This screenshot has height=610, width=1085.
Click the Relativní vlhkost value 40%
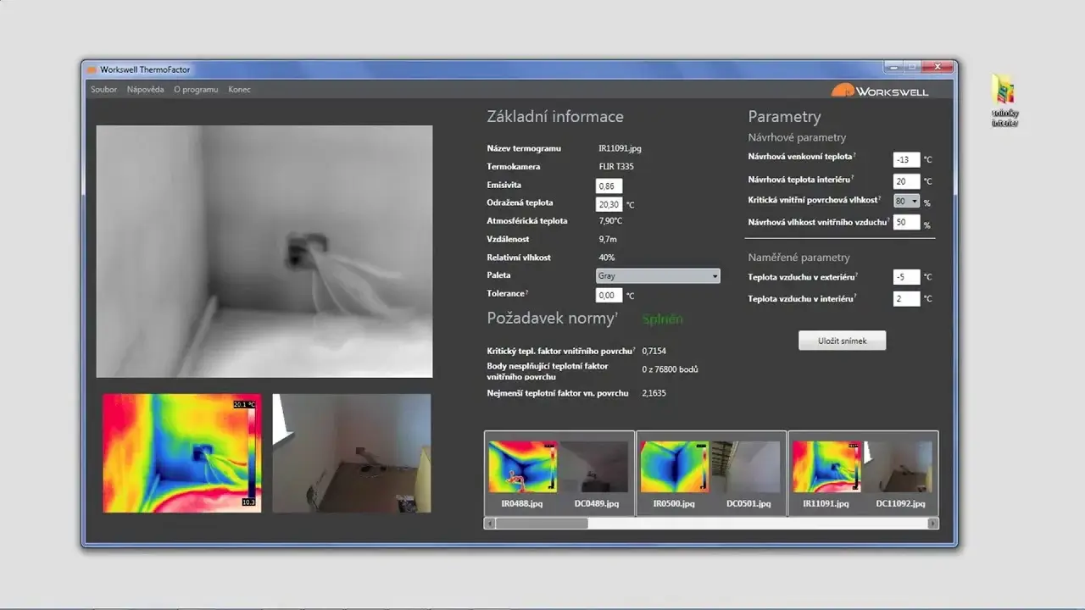pos(607,258)
